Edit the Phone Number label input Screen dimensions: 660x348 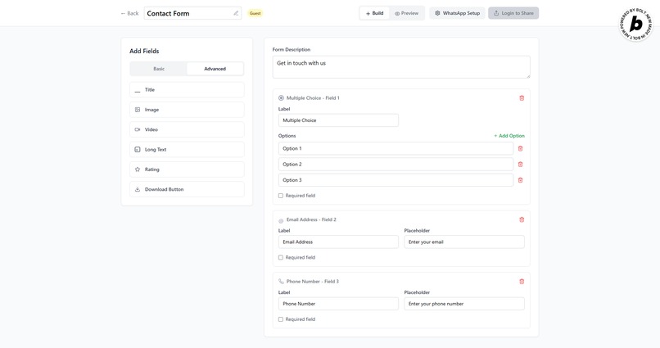pyautogui.click(x=338, y=304)
